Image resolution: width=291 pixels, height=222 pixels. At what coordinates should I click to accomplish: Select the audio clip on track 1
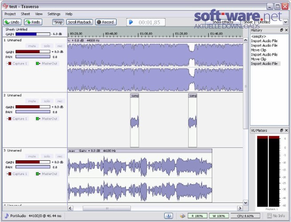(x=155, y=65)
